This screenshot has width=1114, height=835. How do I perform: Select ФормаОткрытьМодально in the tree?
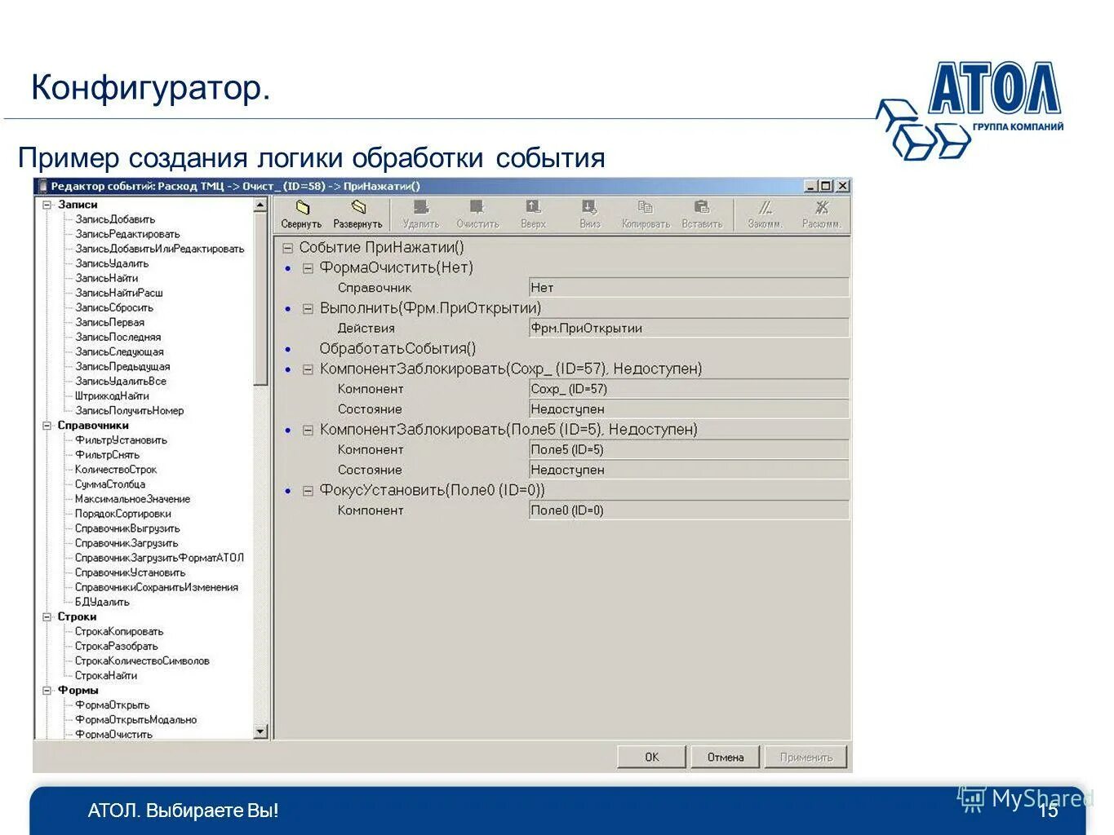[136, 719]
